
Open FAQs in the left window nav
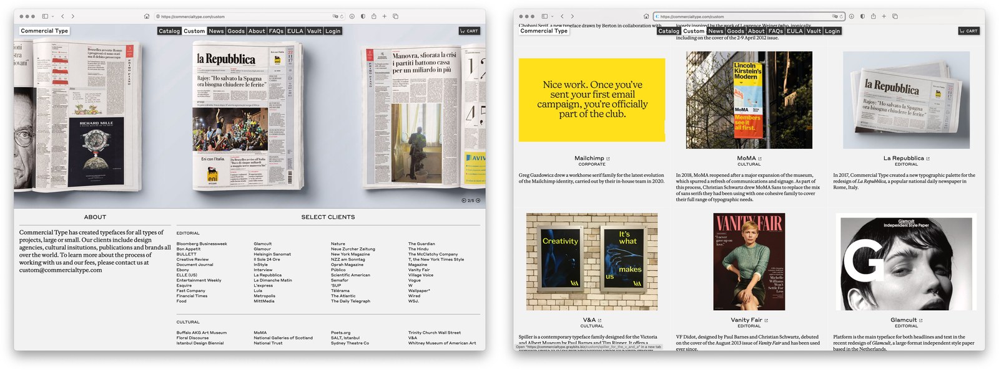point(276,31)
